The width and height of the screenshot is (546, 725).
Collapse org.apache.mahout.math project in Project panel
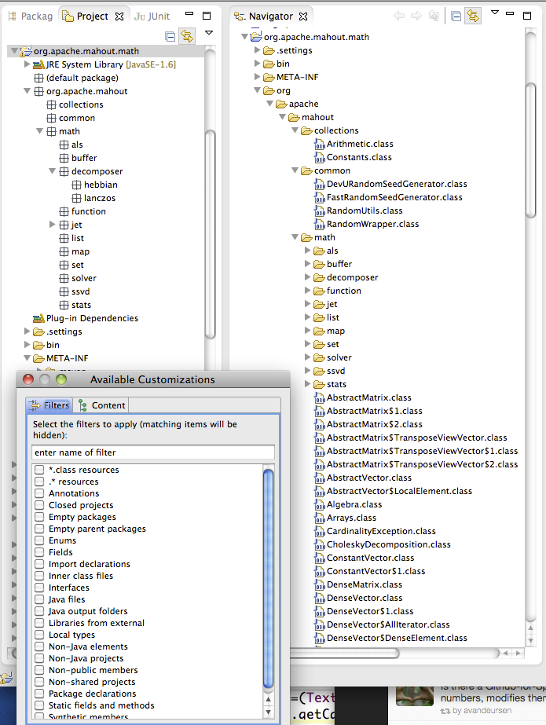tap(14, 51)
